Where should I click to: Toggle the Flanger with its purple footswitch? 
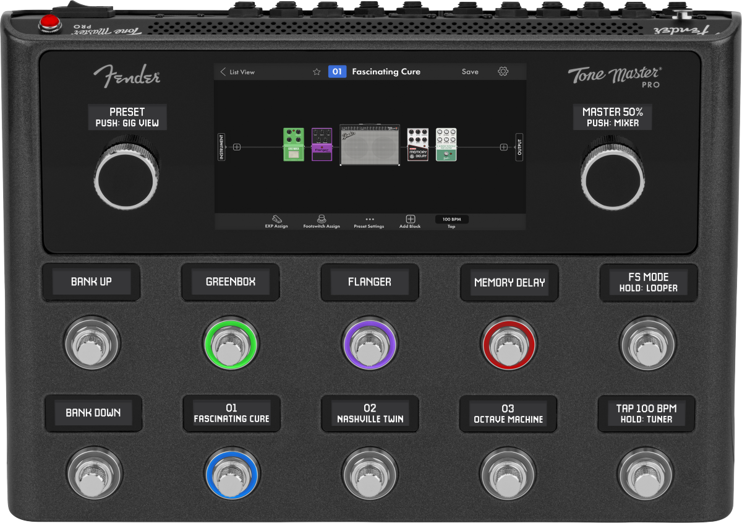coord(369,345)
